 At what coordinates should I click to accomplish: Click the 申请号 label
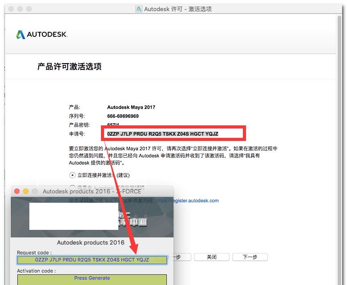click(77, 134)
